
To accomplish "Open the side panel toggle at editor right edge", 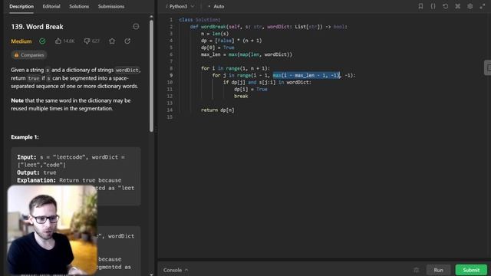I will [x=488, y=67].
